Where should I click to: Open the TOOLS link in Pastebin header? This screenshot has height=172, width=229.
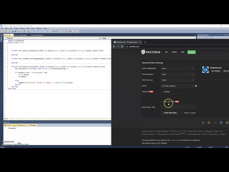click(174, 52)
